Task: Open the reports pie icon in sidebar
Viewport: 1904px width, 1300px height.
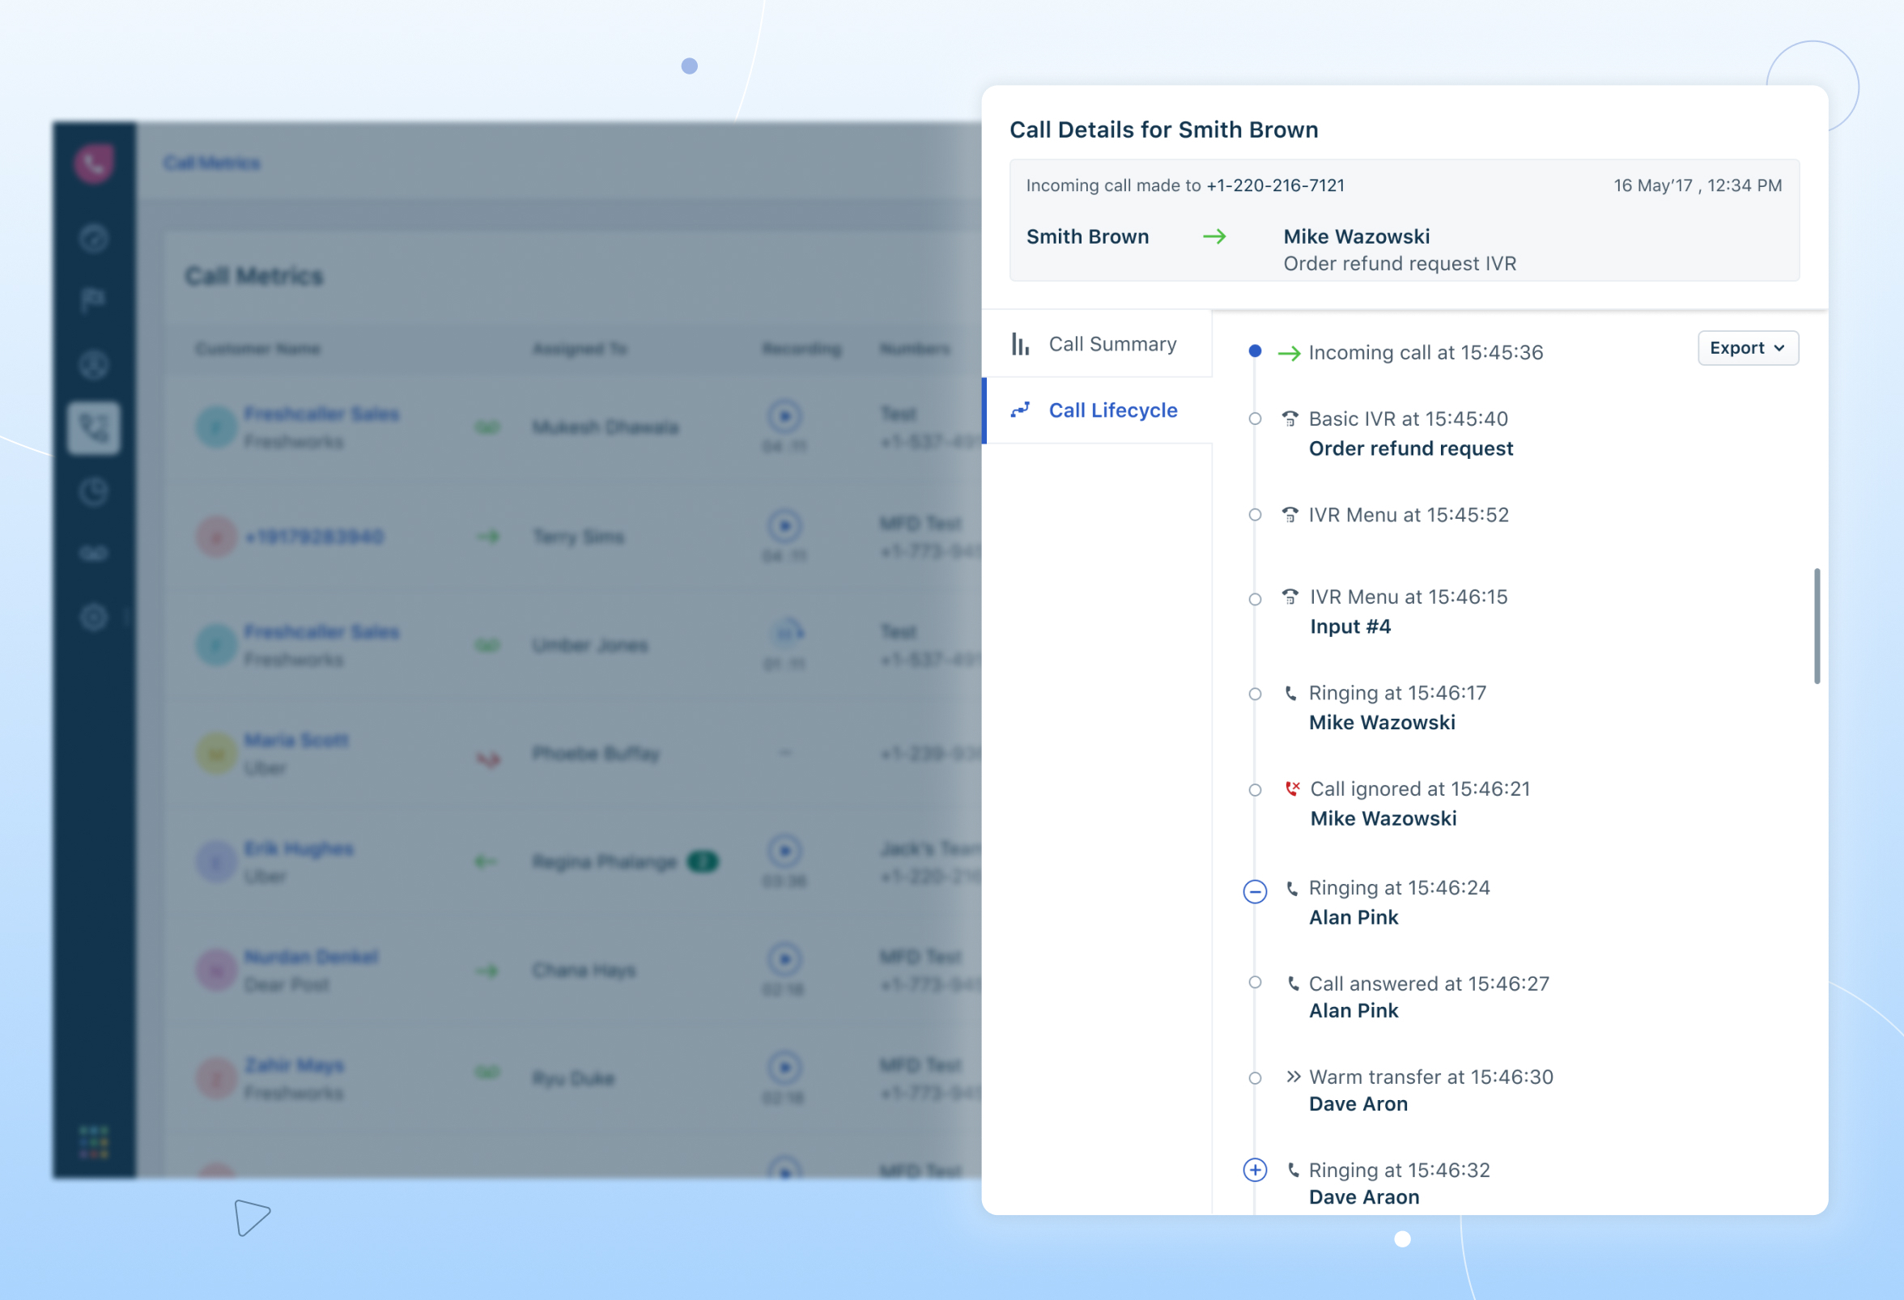Action: pos(94,492)
